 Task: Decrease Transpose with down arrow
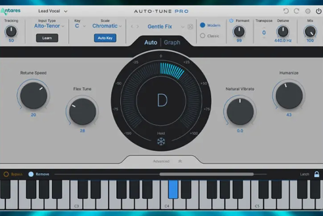point(264,38)
